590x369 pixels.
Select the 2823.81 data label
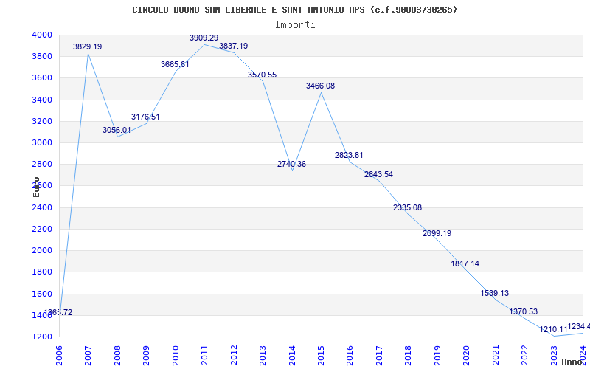click(349, 155)
